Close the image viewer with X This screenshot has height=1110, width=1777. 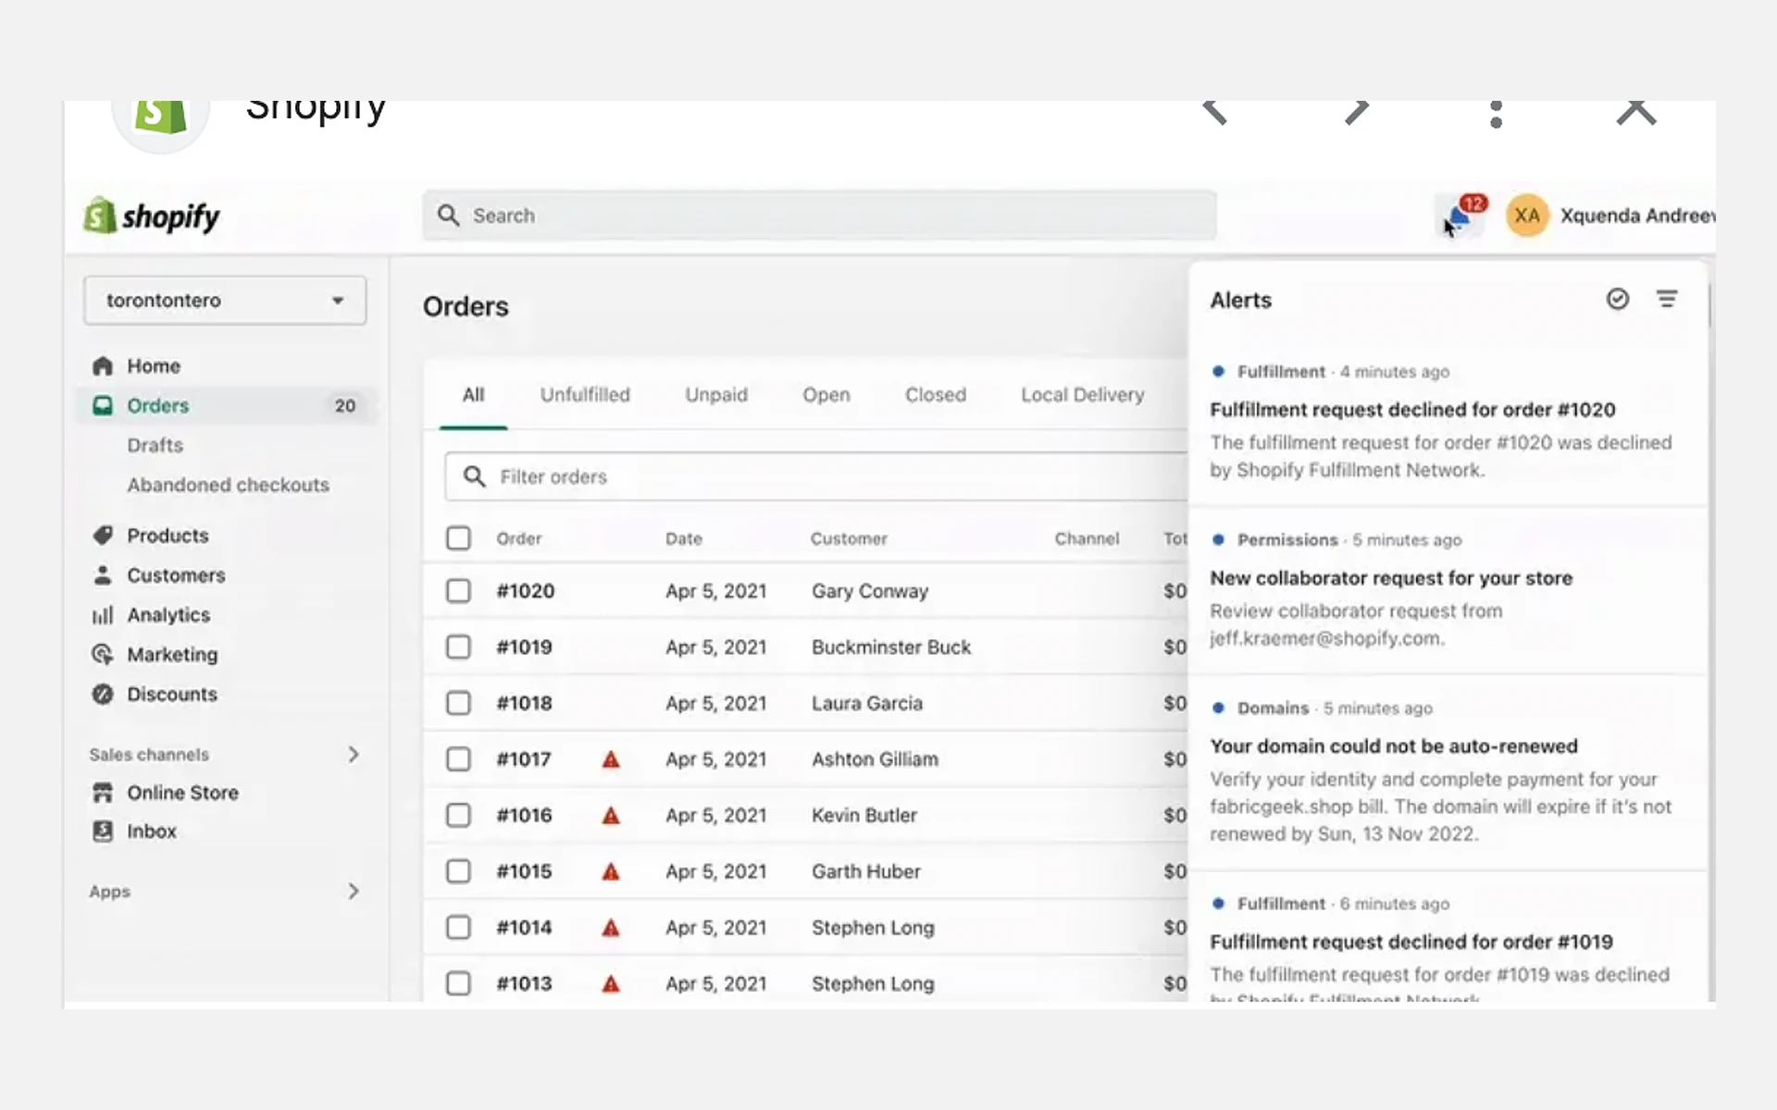[1636, 112]
